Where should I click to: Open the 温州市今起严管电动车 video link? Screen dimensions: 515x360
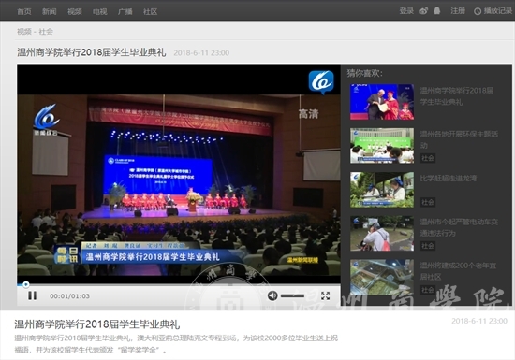pos(459,227)
